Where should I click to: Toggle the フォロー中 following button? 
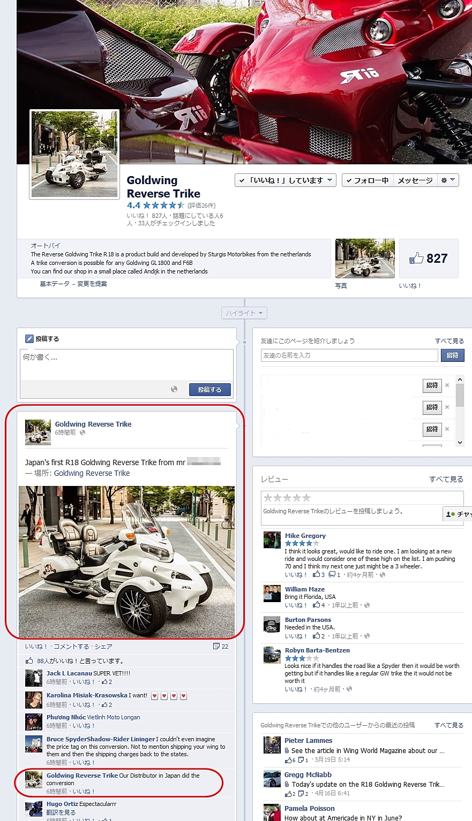tap(368, 180)
